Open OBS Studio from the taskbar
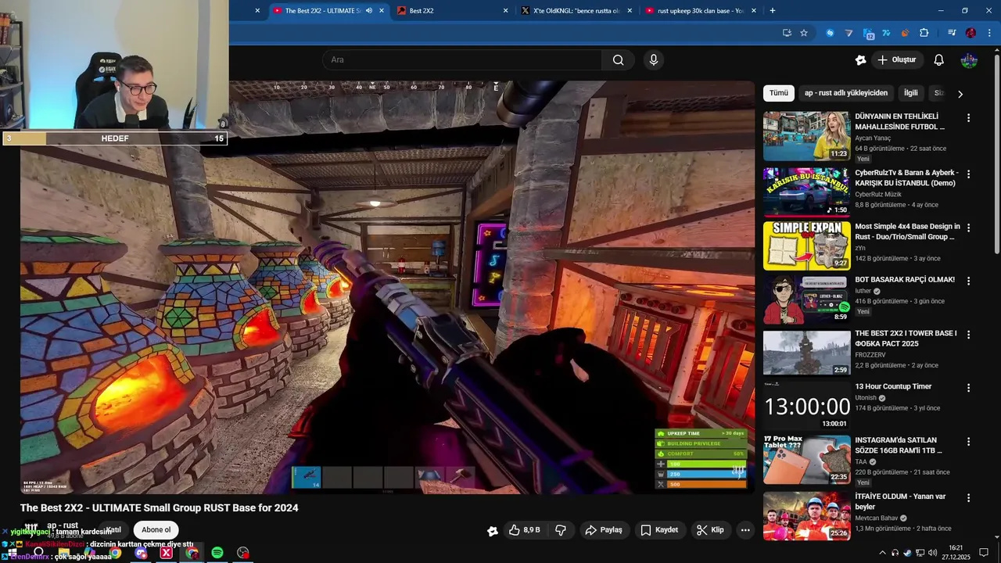The height and width of the screenshot is (563, 1001). coord(243,553)
